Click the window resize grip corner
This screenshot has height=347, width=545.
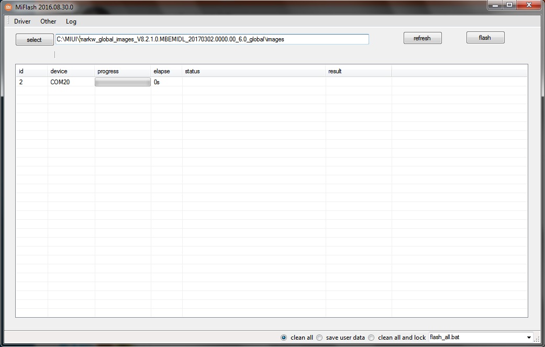click(x=537, y=338)
